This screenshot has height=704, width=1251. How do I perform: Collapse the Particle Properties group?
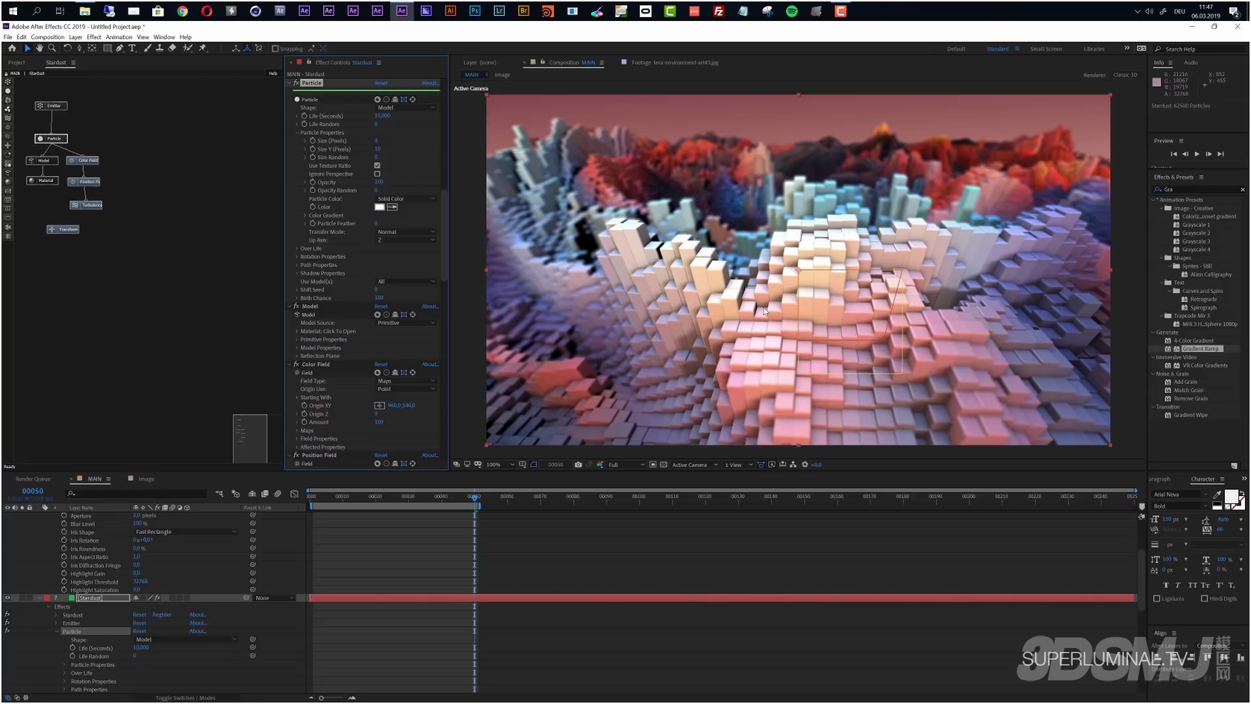pyautogui.click(x=297, y=133)
